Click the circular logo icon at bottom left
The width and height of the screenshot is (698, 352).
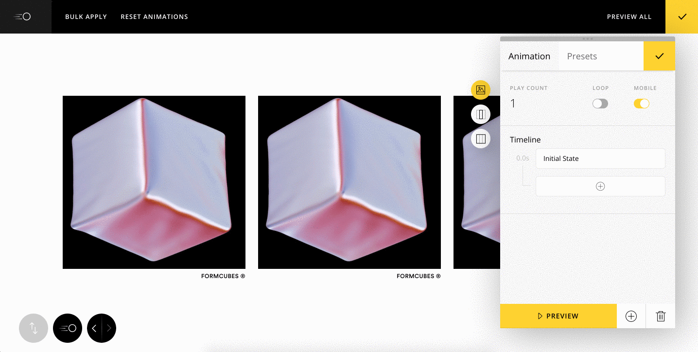pyautogui.click(x=67, y=328)
